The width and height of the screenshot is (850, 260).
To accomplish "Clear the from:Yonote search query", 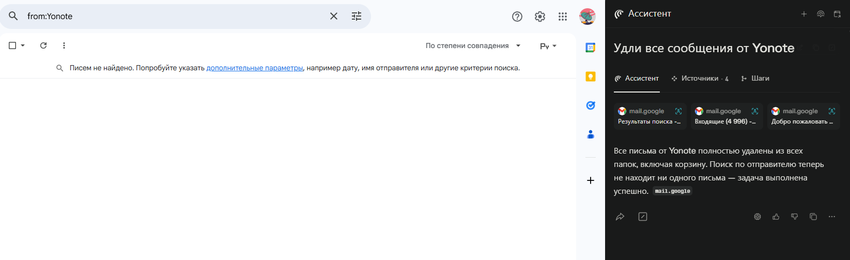I will [334, 16].
